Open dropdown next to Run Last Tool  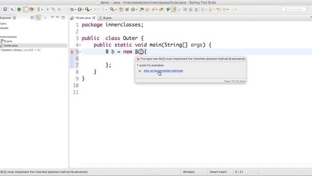[x=91, y=10]
